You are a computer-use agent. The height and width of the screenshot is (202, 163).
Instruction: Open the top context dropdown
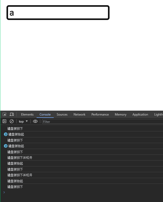click(x=23, y=121)
